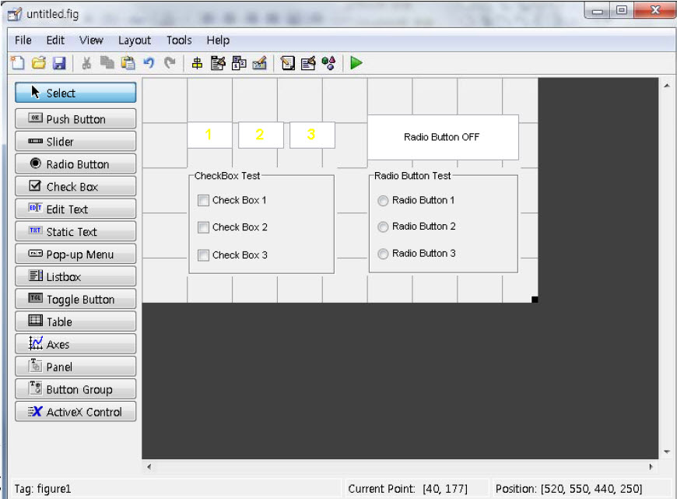Click the Cut scissors icon
Viewport: 677px width, 499px height.
86,63
